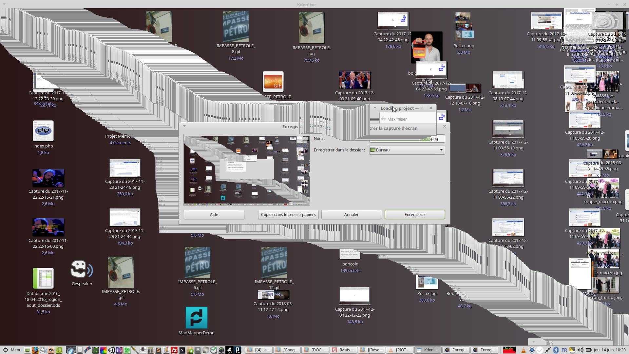Launch Firefox from the panel launcher
The width and height of the screenshot is (629, 354).
tap(35, 350)
